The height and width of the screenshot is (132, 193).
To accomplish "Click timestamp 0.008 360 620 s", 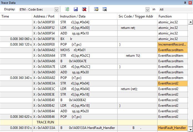I will pyautogui.click(x=21, y=117).
